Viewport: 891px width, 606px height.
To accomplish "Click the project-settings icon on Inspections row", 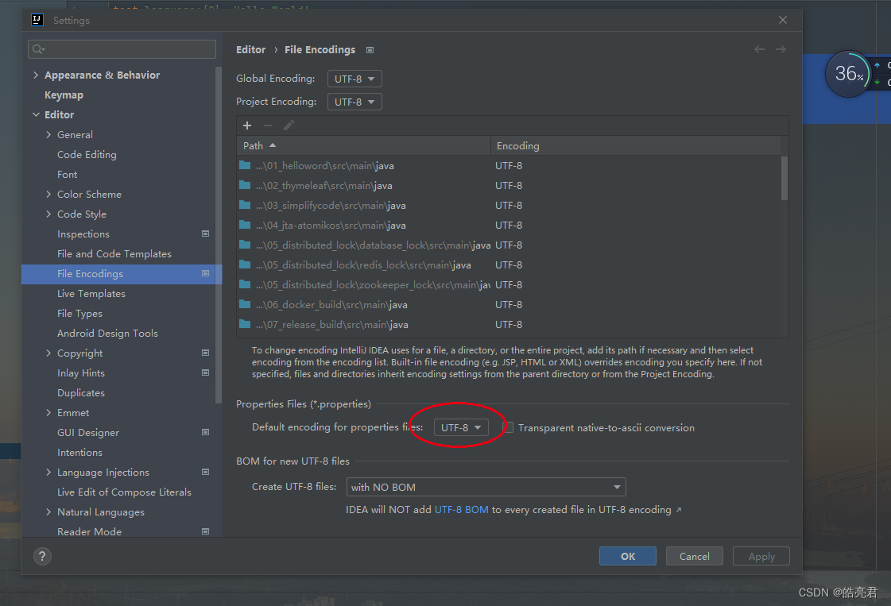I will pyautogui.click(x=206, y=234).
